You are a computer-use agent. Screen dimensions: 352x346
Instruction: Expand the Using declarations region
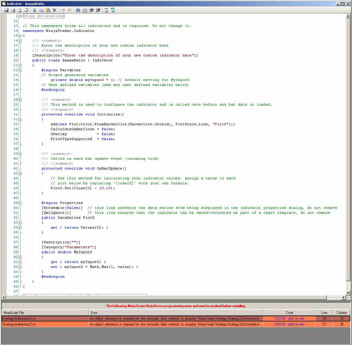pos(20,16)
